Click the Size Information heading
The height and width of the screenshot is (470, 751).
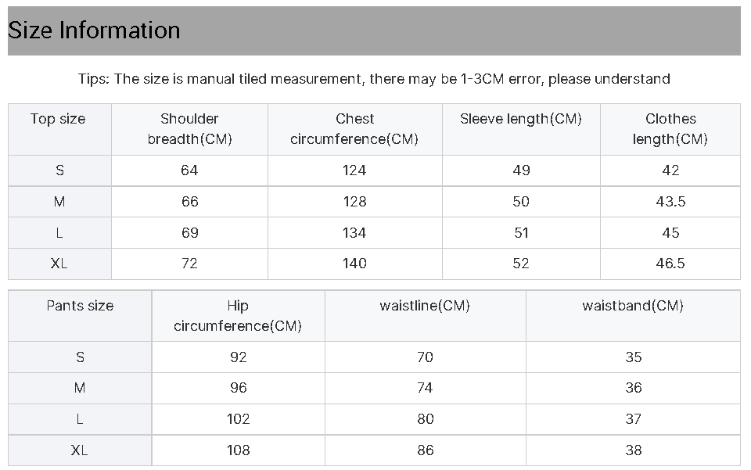pos(94,30)
